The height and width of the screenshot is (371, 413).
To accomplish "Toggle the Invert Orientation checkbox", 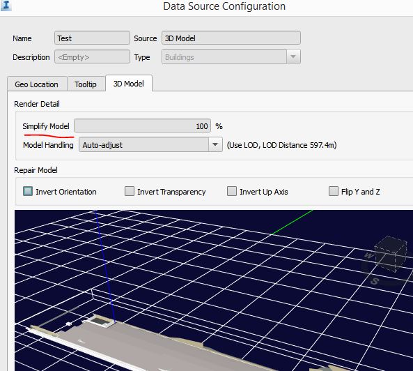I will (28, 191).
